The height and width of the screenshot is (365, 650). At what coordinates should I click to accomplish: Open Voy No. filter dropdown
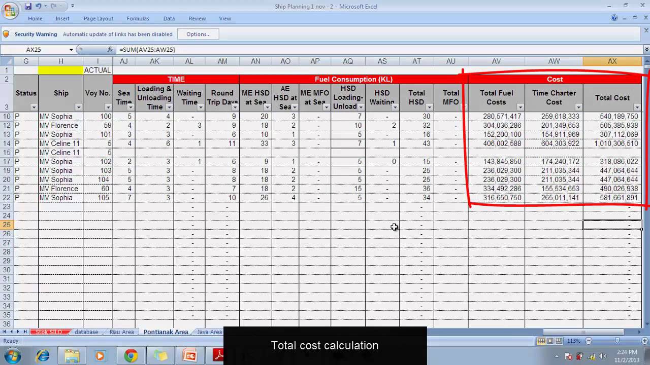[108, 107]
